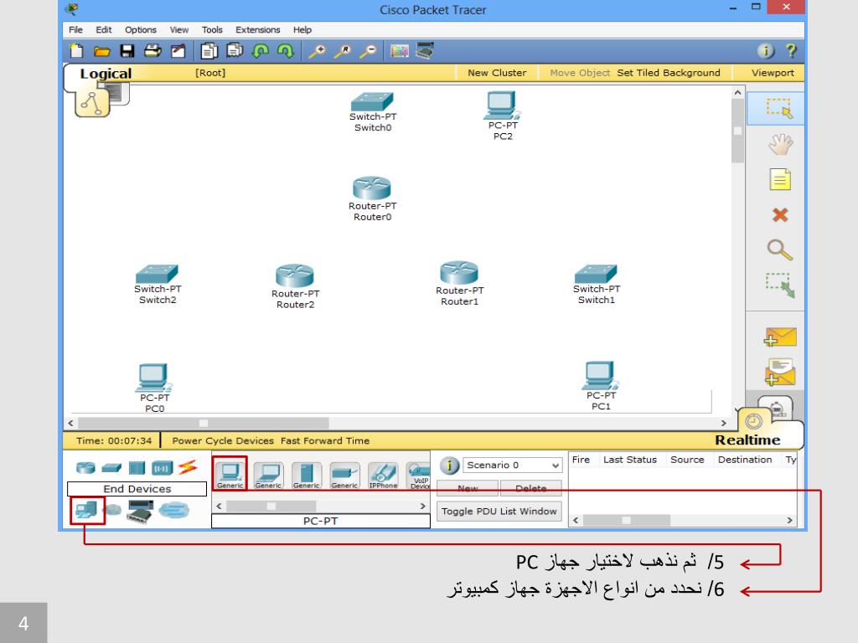Screen dimensions: 858x643
Task: Click the Zoom In magnifier icon
Action: click(x=316, y=51)
